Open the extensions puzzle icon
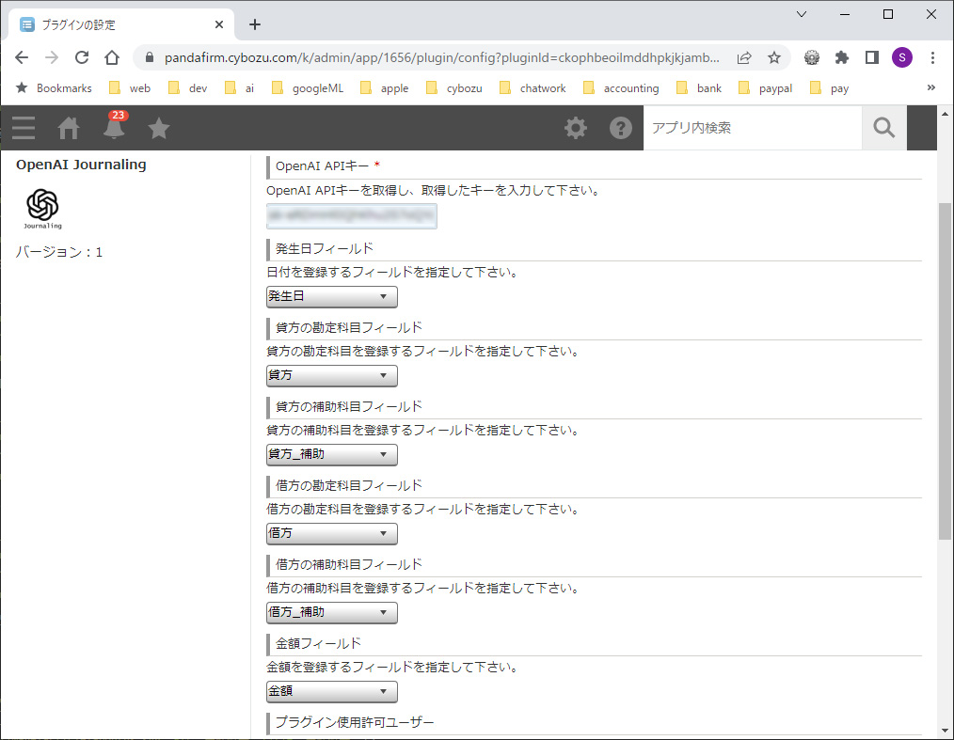The height and width of the screenshot is (740, 954). coord(841,57)
